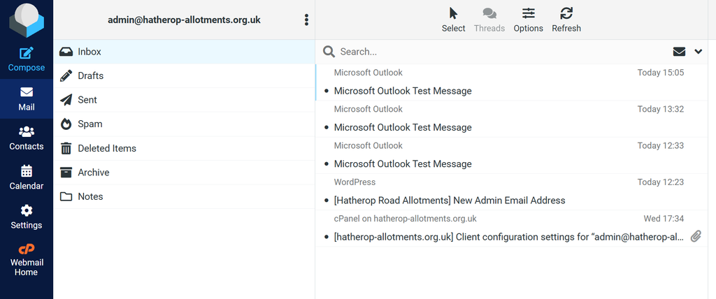Click the admin@hatherop-allotments.org.uk account name
Image resolution: width=716 pixels, height=299 pixels.
tap(184, 20)
